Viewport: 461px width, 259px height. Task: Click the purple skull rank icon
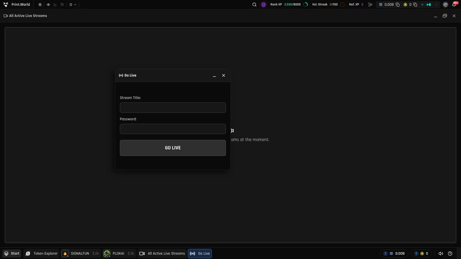coord(264,5)
